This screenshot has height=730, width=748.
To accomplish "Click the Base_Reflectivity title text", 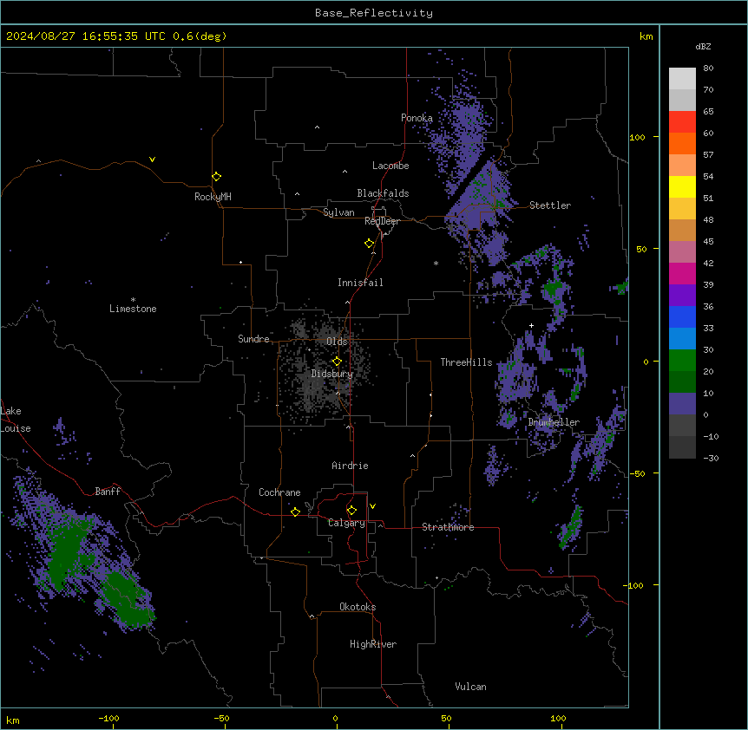I will (374, 13).
